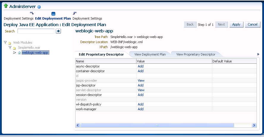264x137 pixels.
Task: Collapse the SimpleHello.war tree node
Action: click(10, 47)
